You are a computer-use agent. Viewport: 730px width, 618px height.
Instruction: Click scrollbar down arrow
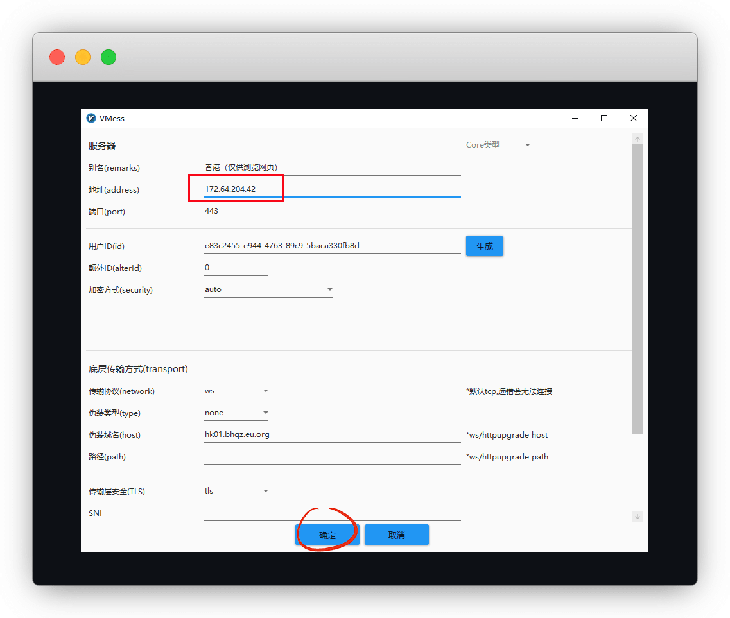(638, 516)
